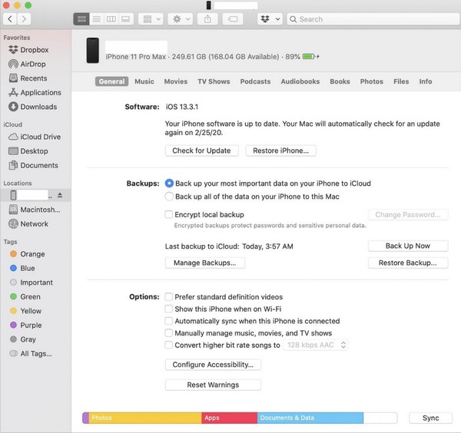Open Network in sidebar
The width and height of the screenshot is (461, 433).
(28, 224)
